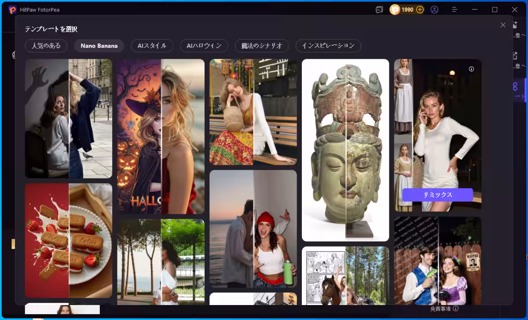Switch to the 魔法のシナリオ tab
This screenshot has width=528, height=320.
262,46
